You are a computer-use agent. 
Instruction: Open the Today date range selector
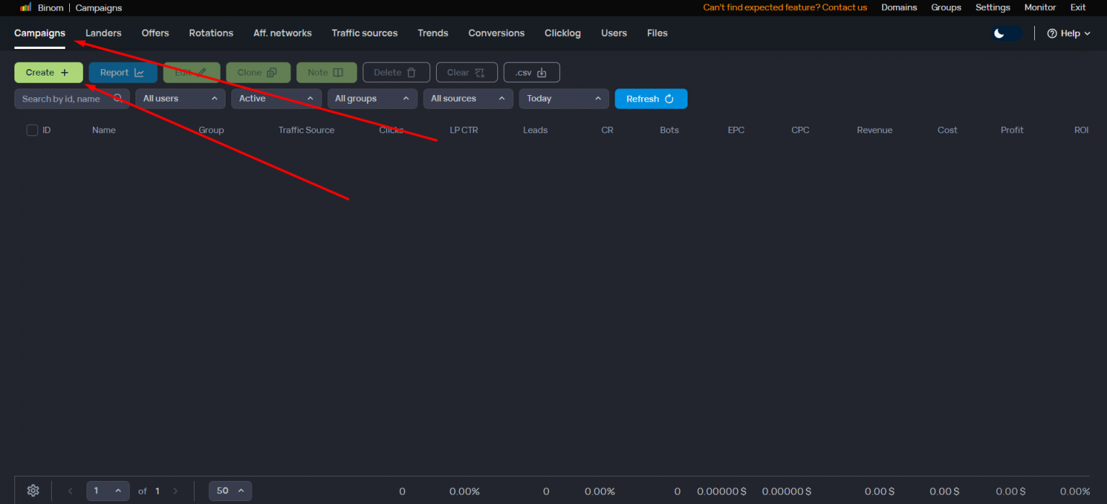click(564, 98)
